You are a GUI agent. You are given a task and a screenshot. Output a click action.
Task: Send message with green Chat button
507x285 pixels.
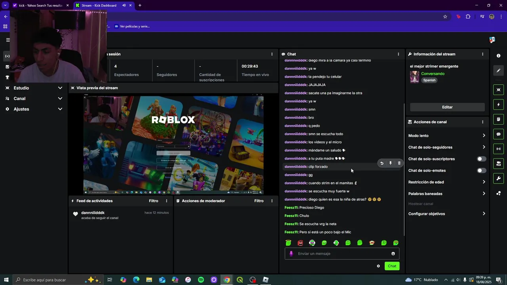[x=392, y=266]
